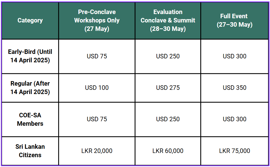This screenshot has height=167, width=270.
Task: Select the Sri Lankan Citizens row label
Action: 30,151
